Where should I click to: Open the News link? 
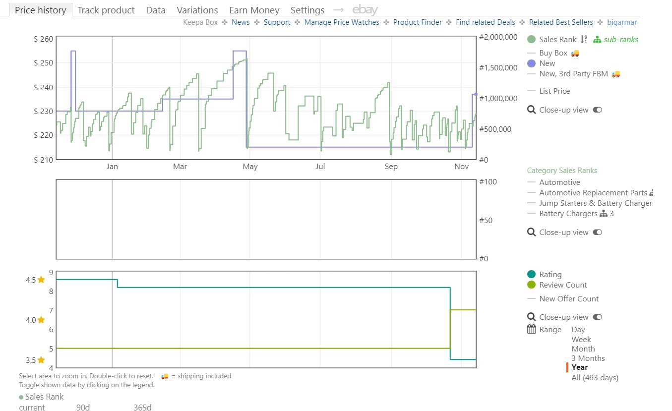pos(241,22)
